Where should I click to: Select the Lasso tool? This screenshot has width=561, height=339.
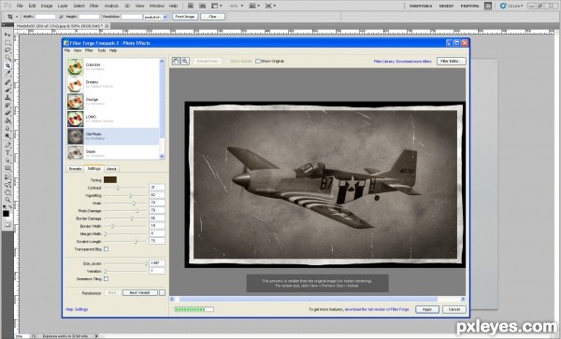[x=7, y=50]
